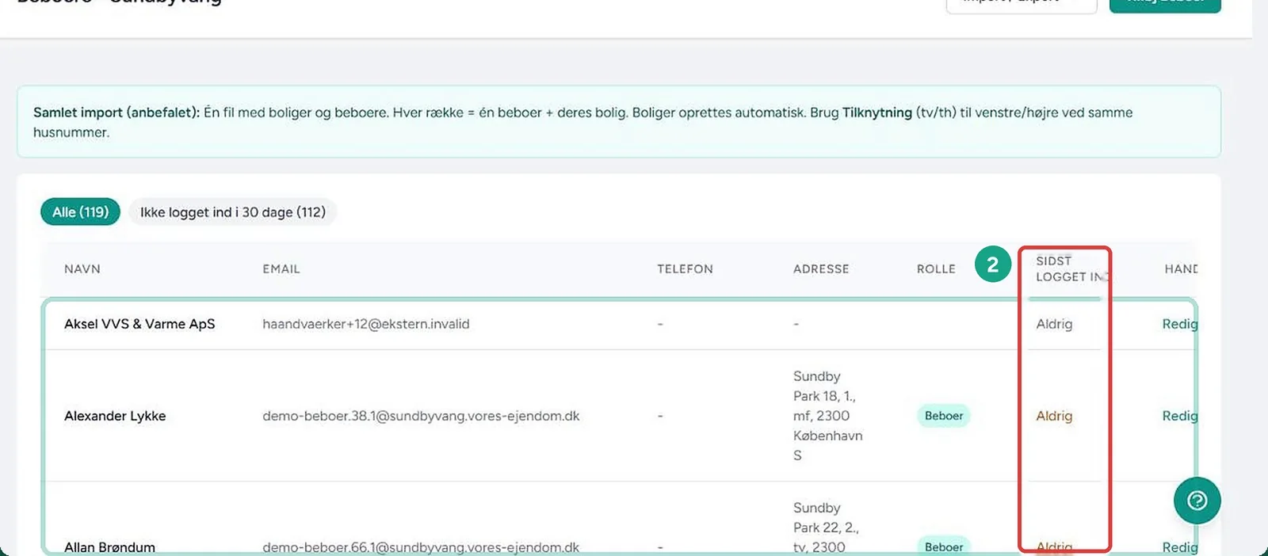
Task: Click "Aldrig" in the Alexander Lykke row
Action: (1054, 416)
